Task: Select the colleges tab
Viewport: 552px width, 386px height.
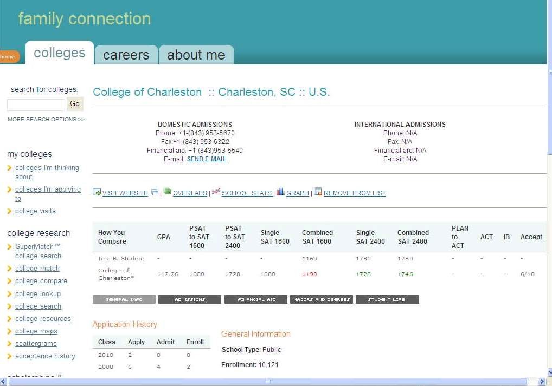Action: click(60, 53)
